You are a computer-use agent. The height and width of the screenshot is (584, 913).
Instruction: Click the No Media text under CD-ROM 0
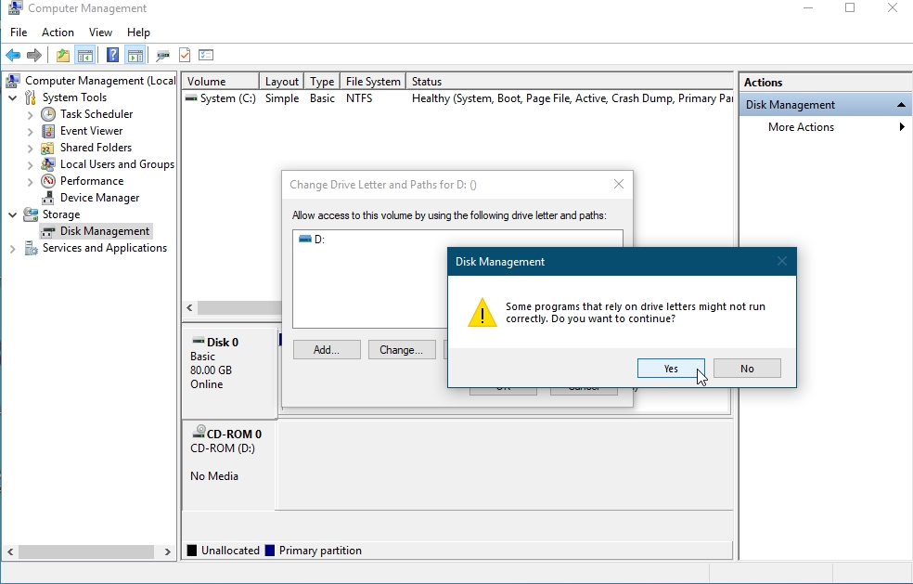[214, 476]
